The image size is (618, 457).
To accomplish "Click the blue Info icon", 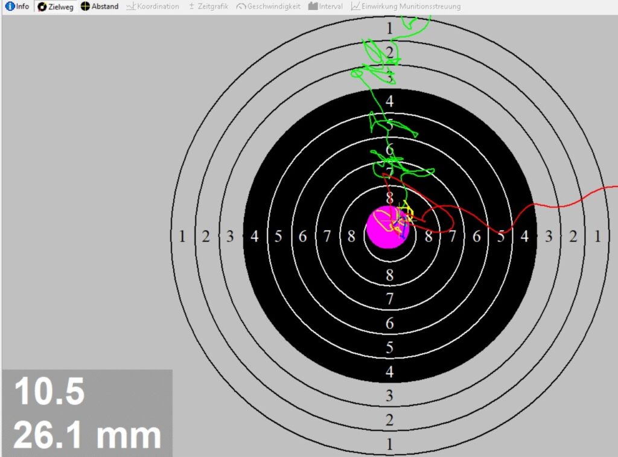I will click(10, 7).
